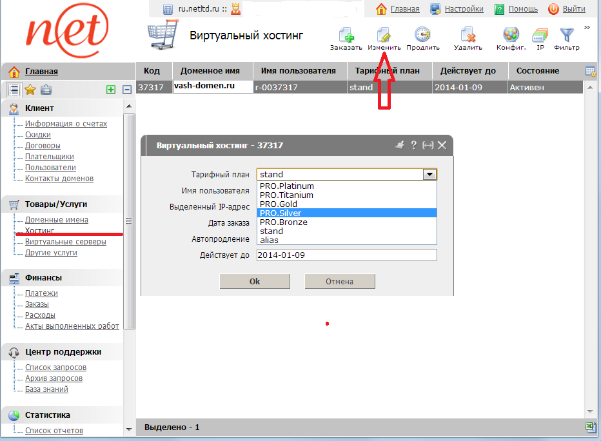Click the Заказать (order) toolbar icon

(346, 36)
